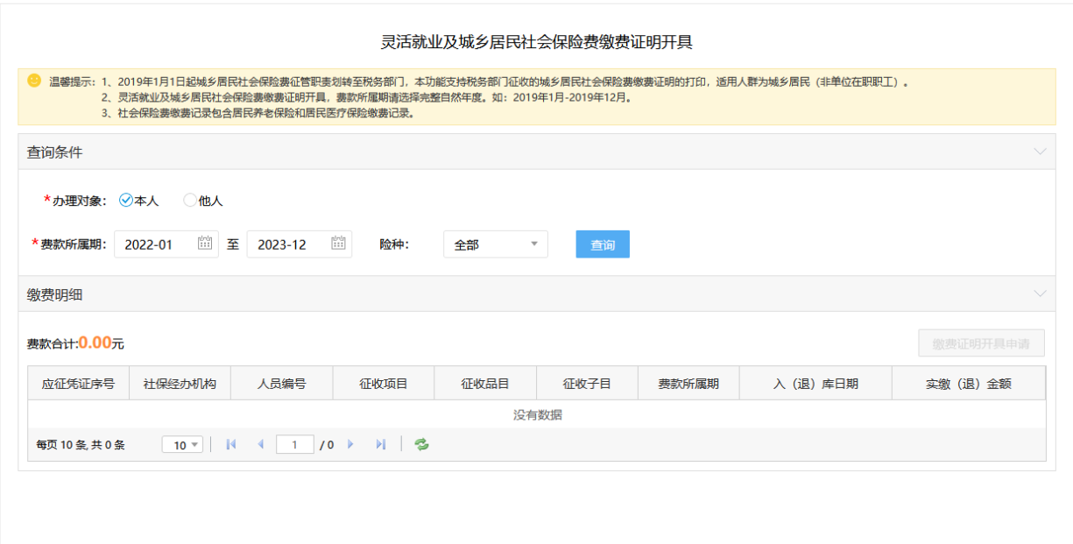1073x544 pixels.
Task: Collapse the 查询条件 panel
Action: click(1040, 152)
